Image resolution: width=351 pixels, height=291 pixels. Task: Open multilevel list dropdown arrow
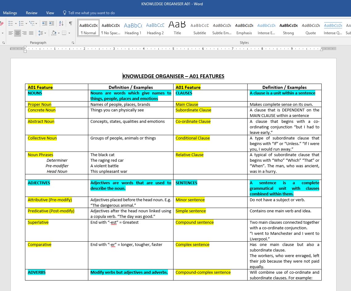pos(36,23)
